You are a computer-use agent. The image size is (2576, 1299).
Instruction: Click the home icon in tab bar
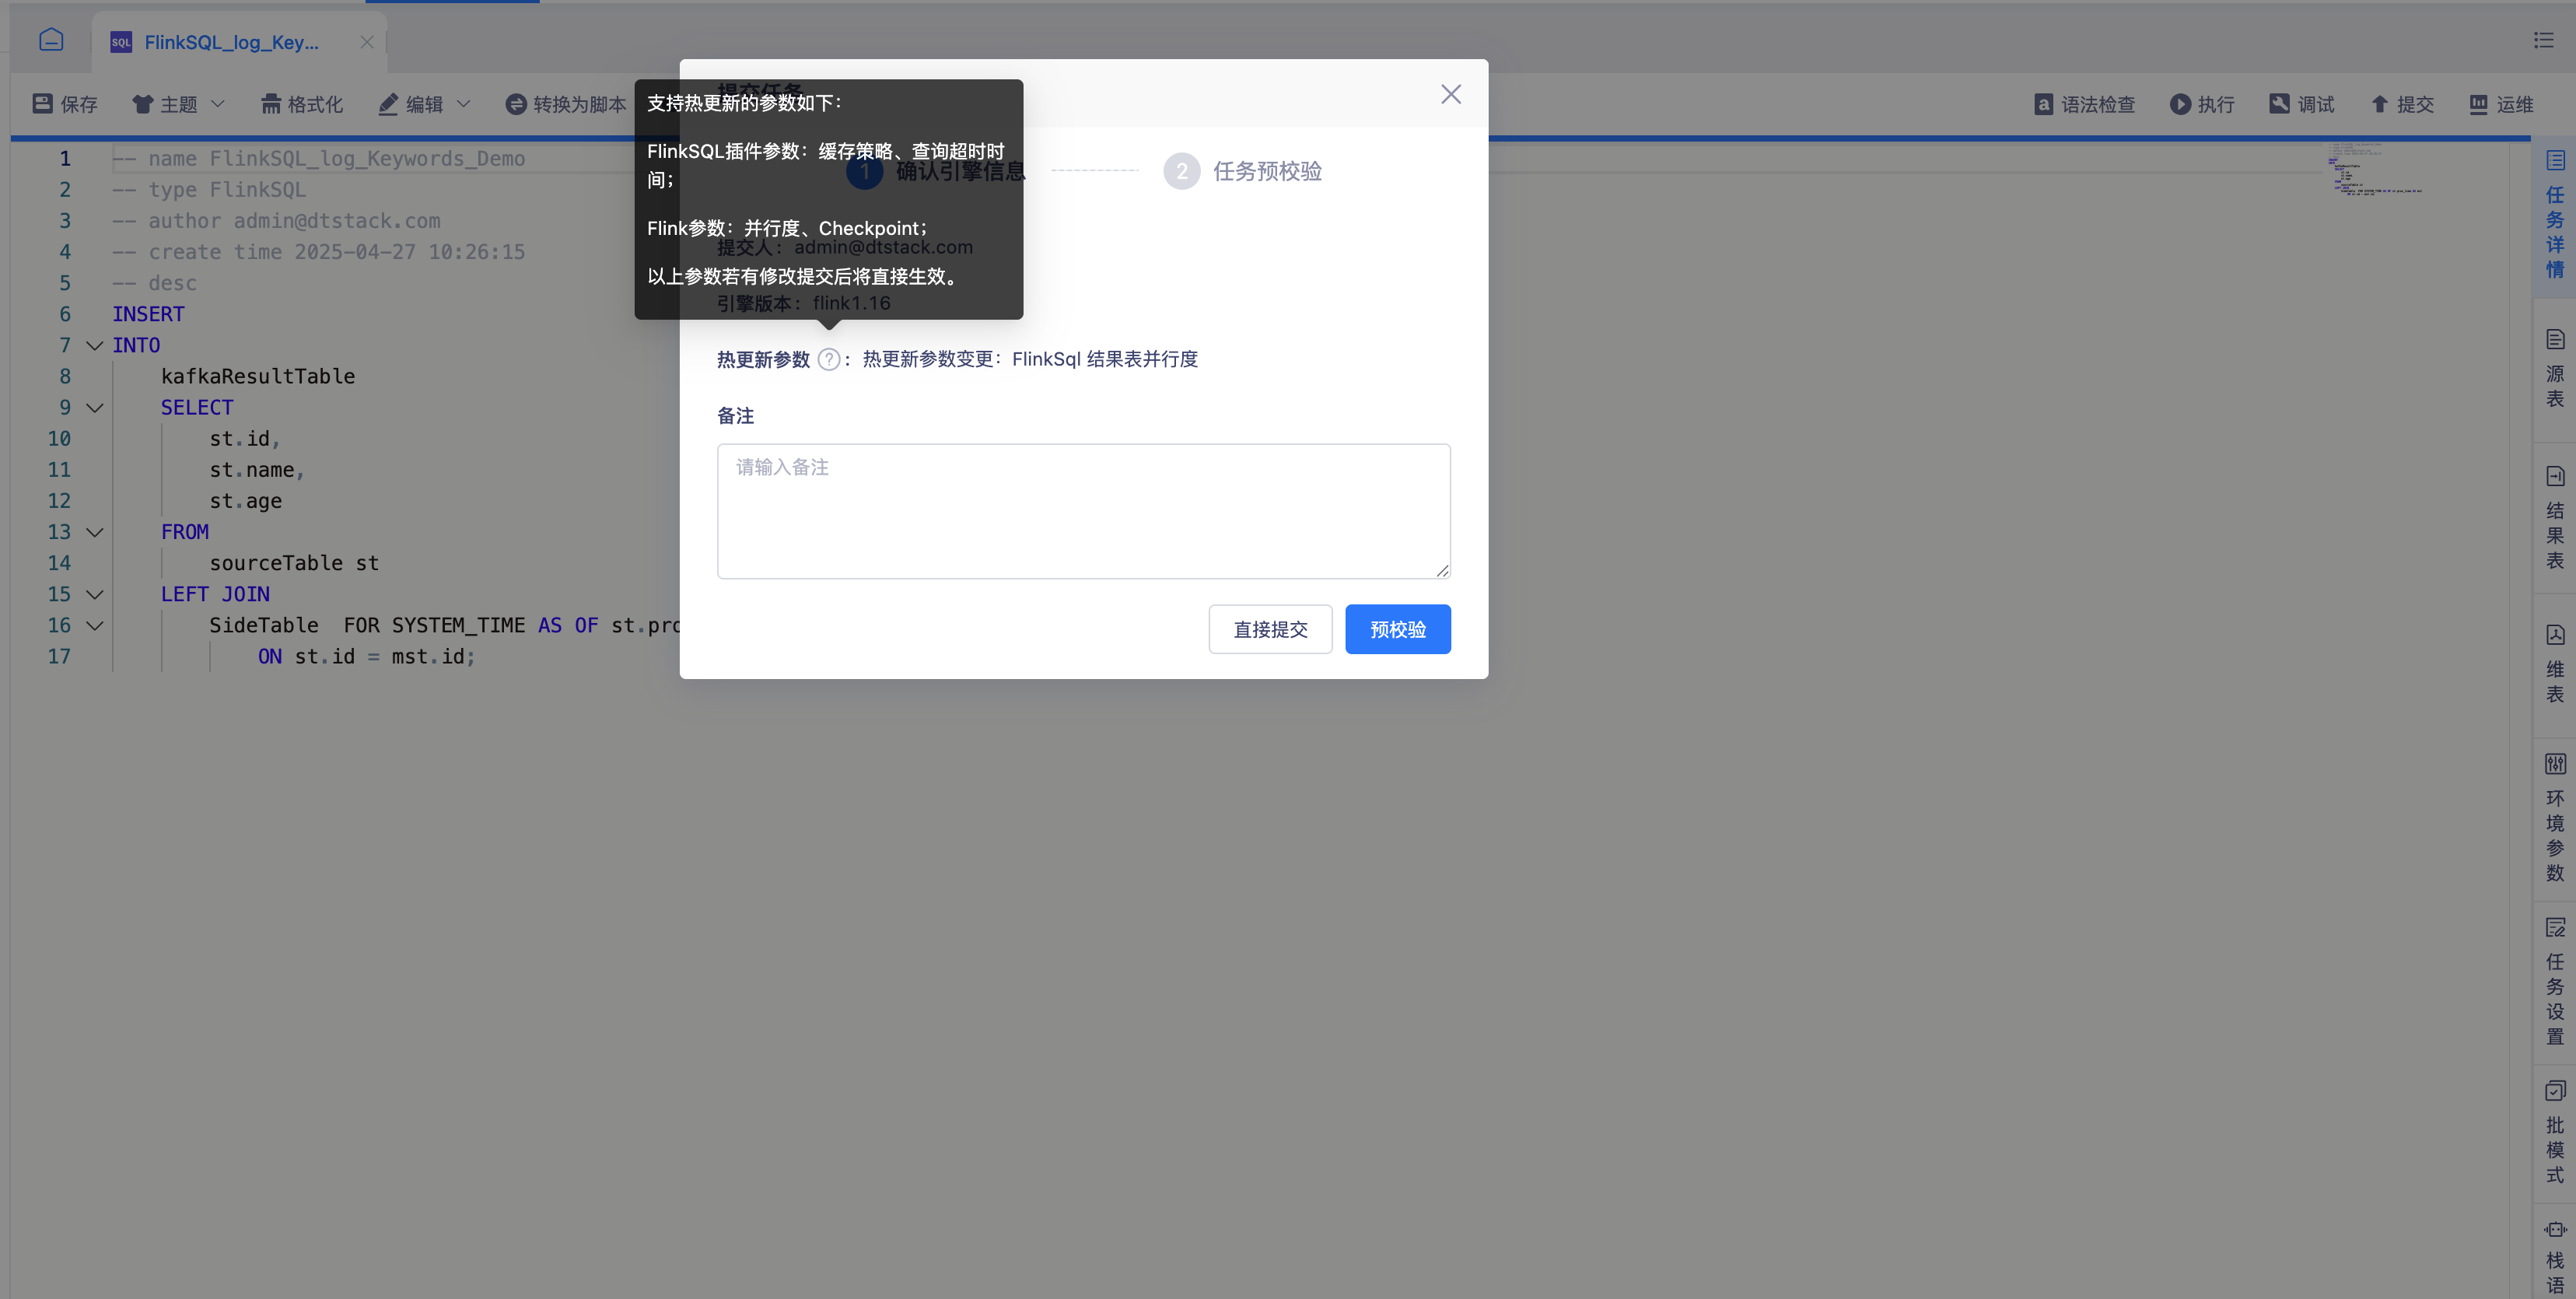pos(51,40)
